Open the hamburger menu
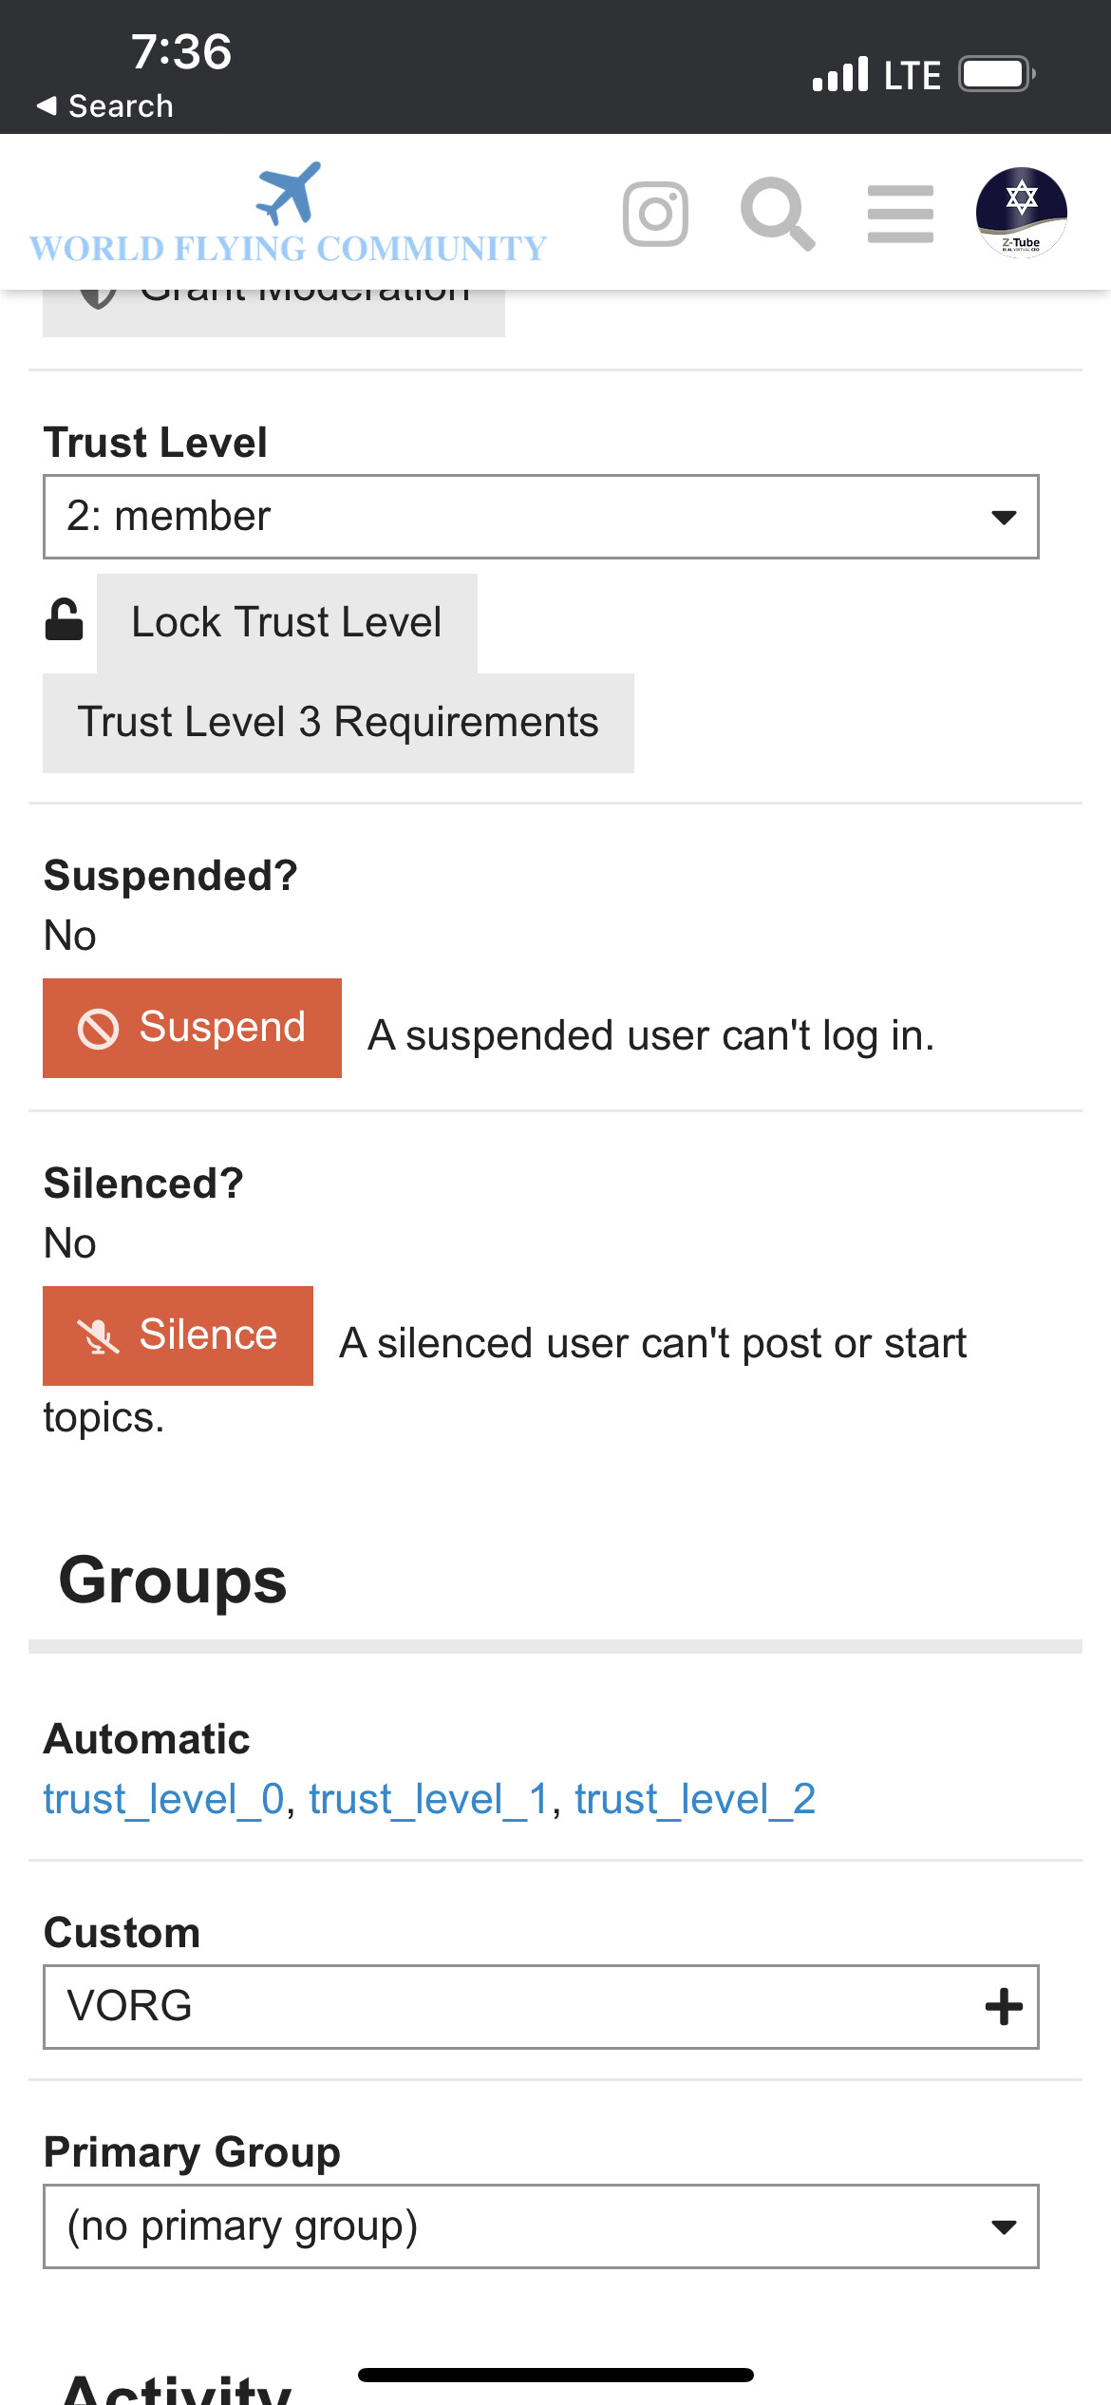Viewport: 1111px width, 2405px height. (x=900, y=214)
